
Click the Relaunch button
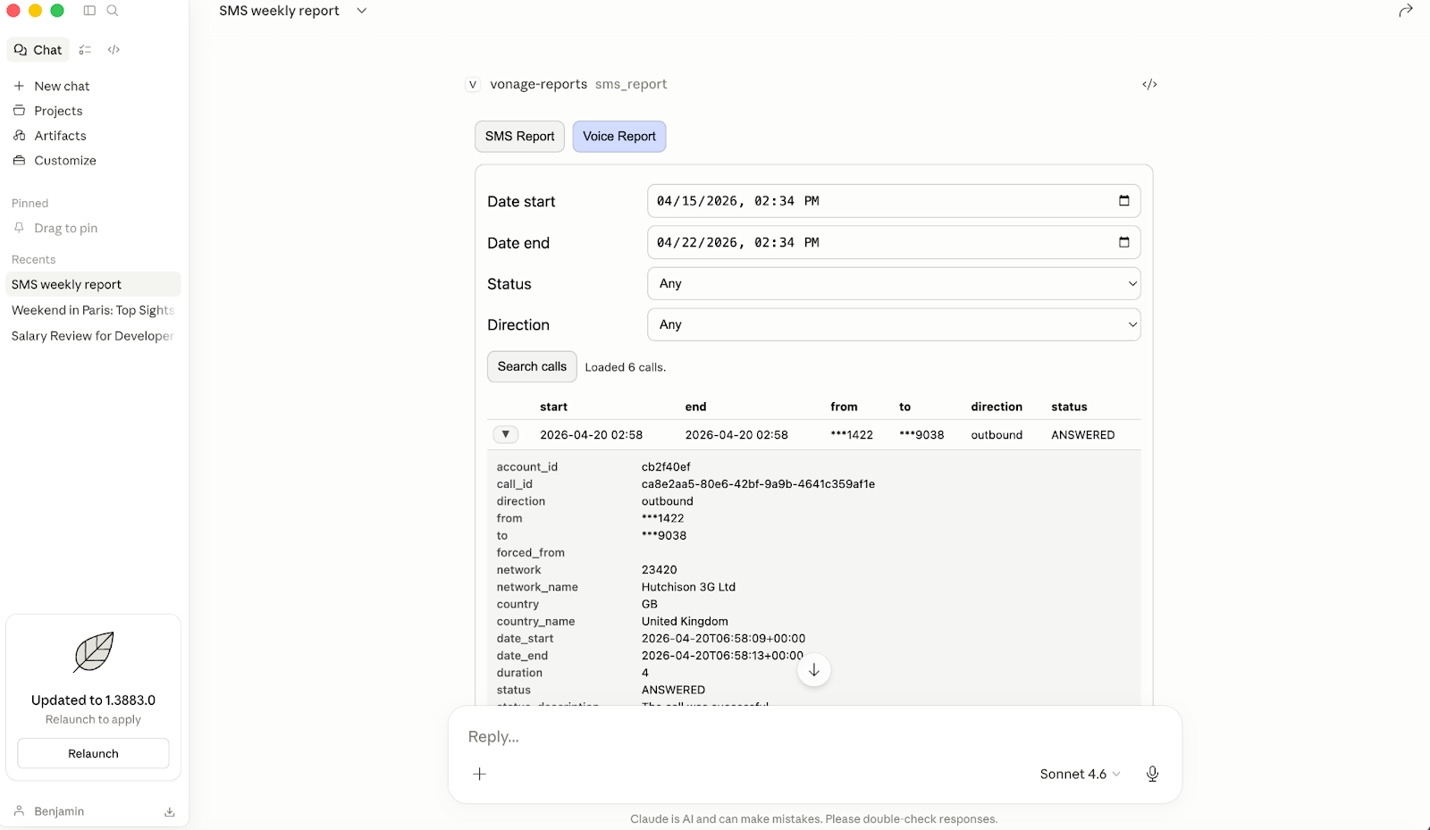pos(93,754)
